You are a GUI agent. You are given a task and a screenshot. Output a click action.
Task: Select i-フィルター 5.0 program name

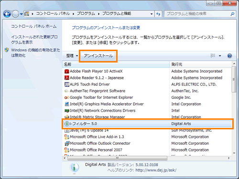pyautogui.click(x=83, y=124)
